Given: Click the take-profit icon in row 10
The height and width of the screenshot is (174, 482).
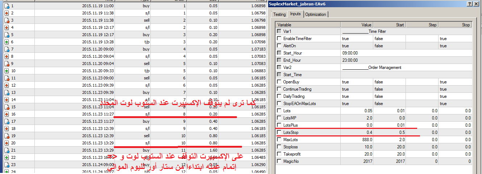Looking at the screenshot, I should [7, 71].
